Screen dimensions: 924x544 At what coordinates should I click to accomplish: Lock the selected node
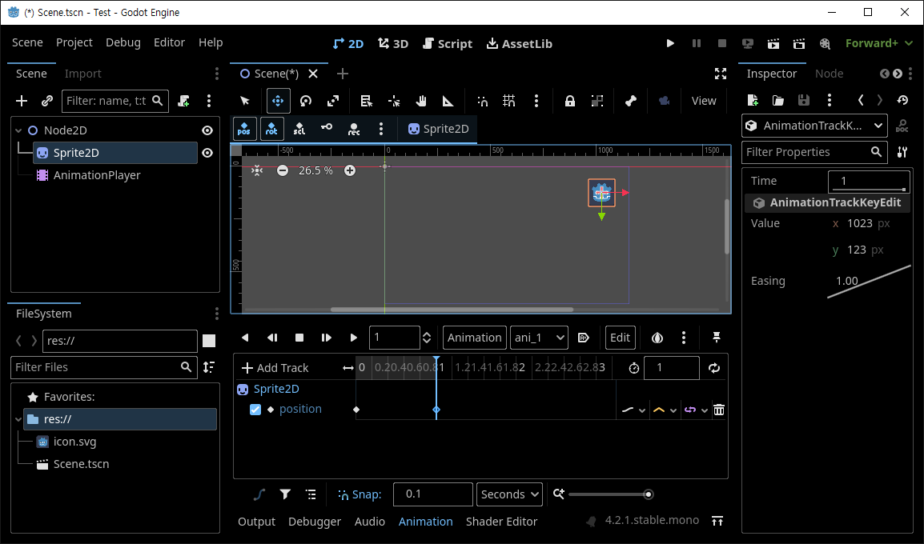(570, 101)
